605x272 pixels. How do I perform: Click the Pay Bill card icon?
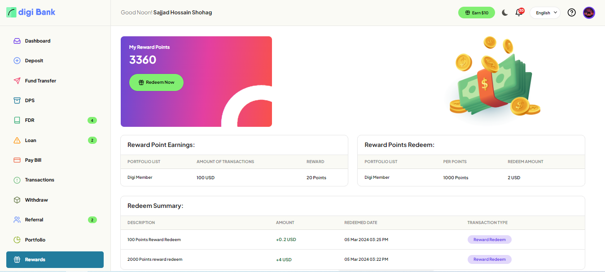click(x=17, y=160)
